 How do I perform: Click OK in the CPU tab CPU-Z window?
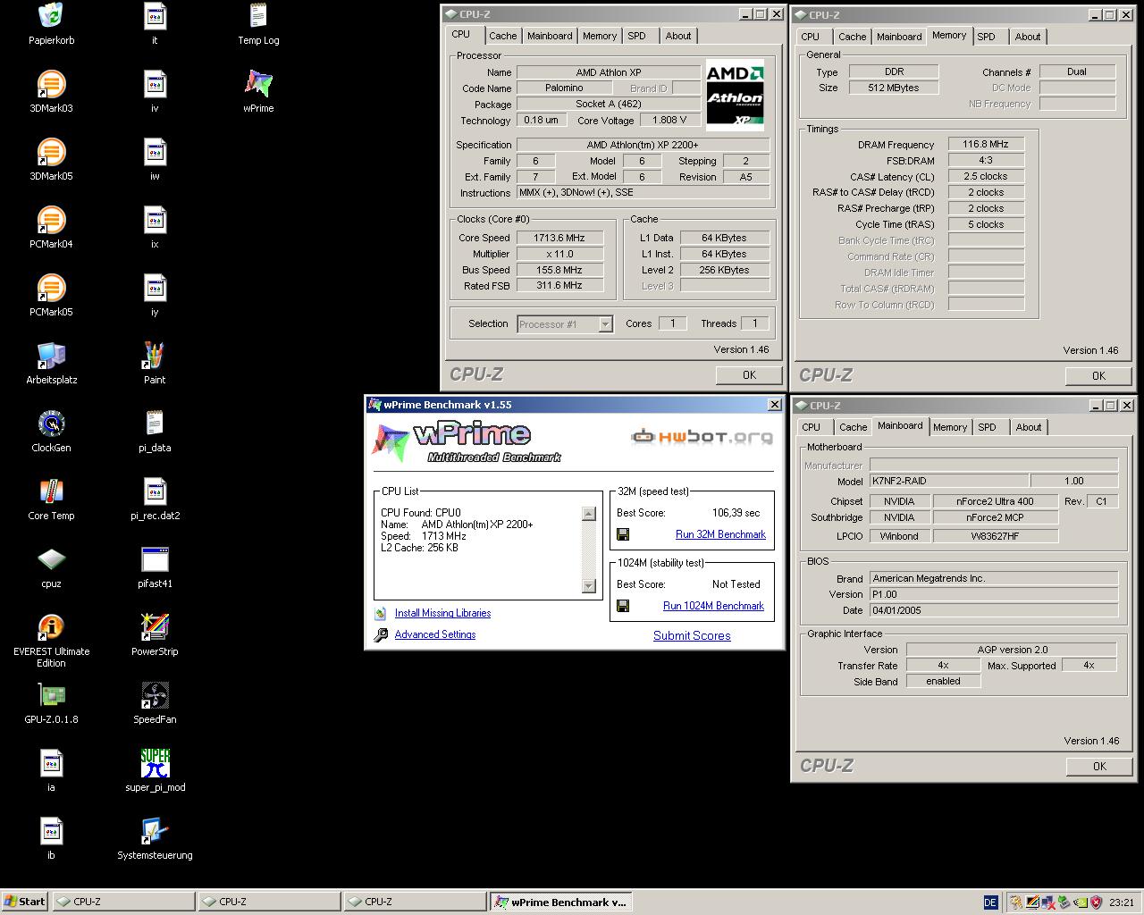[x=749, y=375]
